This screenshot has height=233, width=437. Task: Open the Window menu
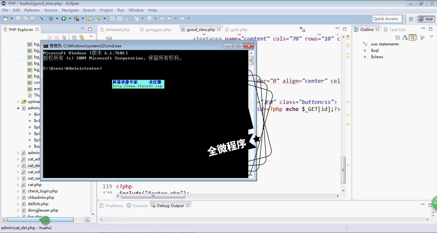click(136, 10)
